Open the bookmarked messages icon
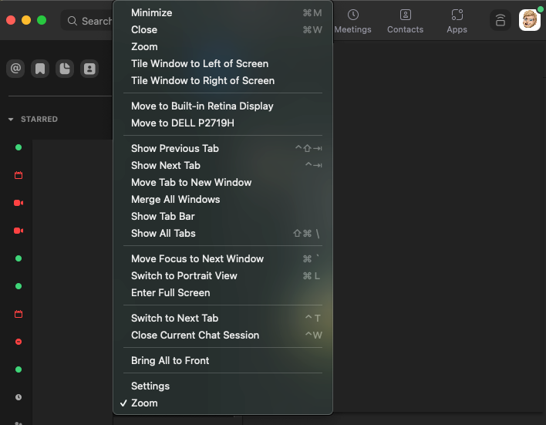 (40, 69)
